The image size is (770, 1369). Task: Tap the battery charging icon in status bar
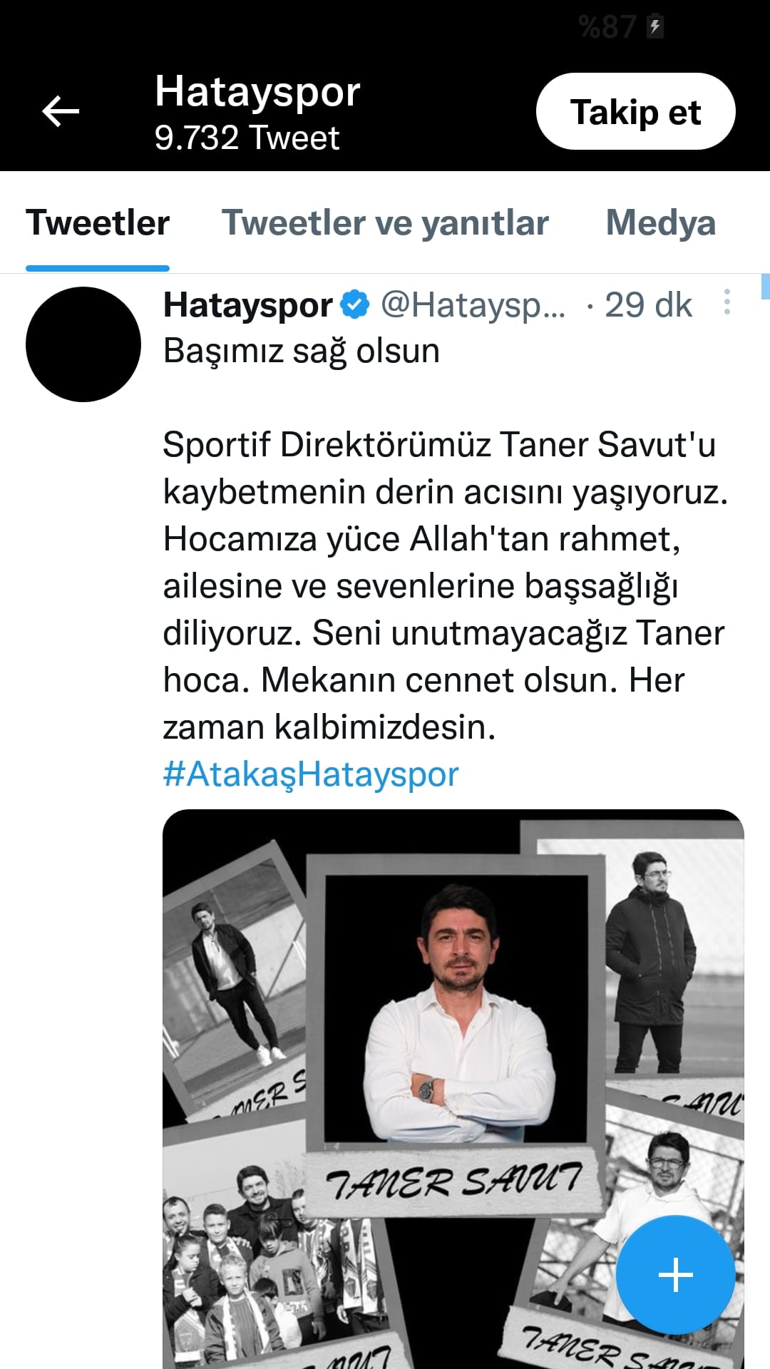pos(654,27)
